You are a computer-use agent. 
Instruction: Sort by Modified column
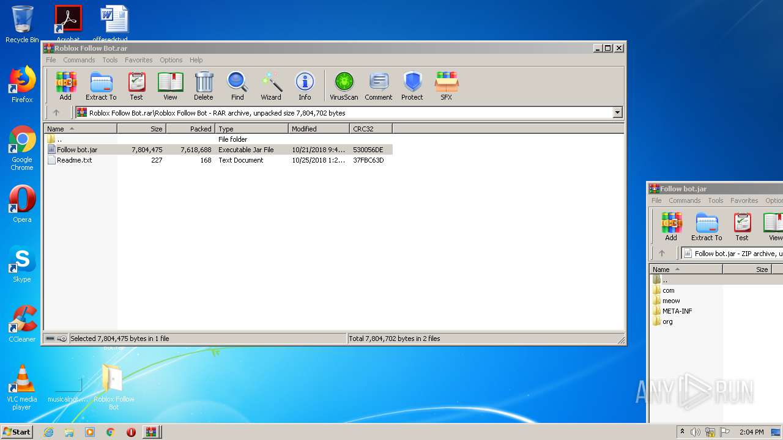(x=319, y=129)
